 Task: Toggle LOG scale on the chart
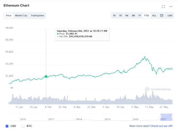pyautogui.click(x=170, y=16)
